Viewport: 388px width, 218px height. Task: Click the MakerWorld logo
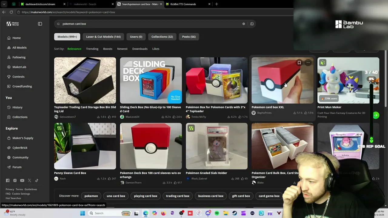pos(13,24)
